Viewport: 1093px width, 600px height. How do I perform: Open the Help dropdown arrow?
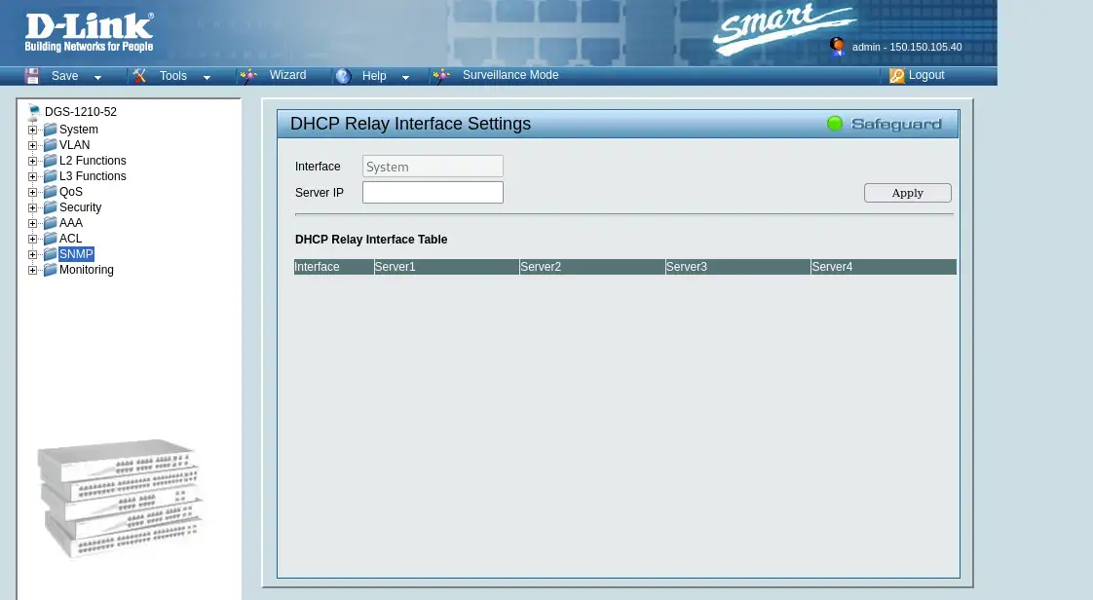click(x=405, y=76)
